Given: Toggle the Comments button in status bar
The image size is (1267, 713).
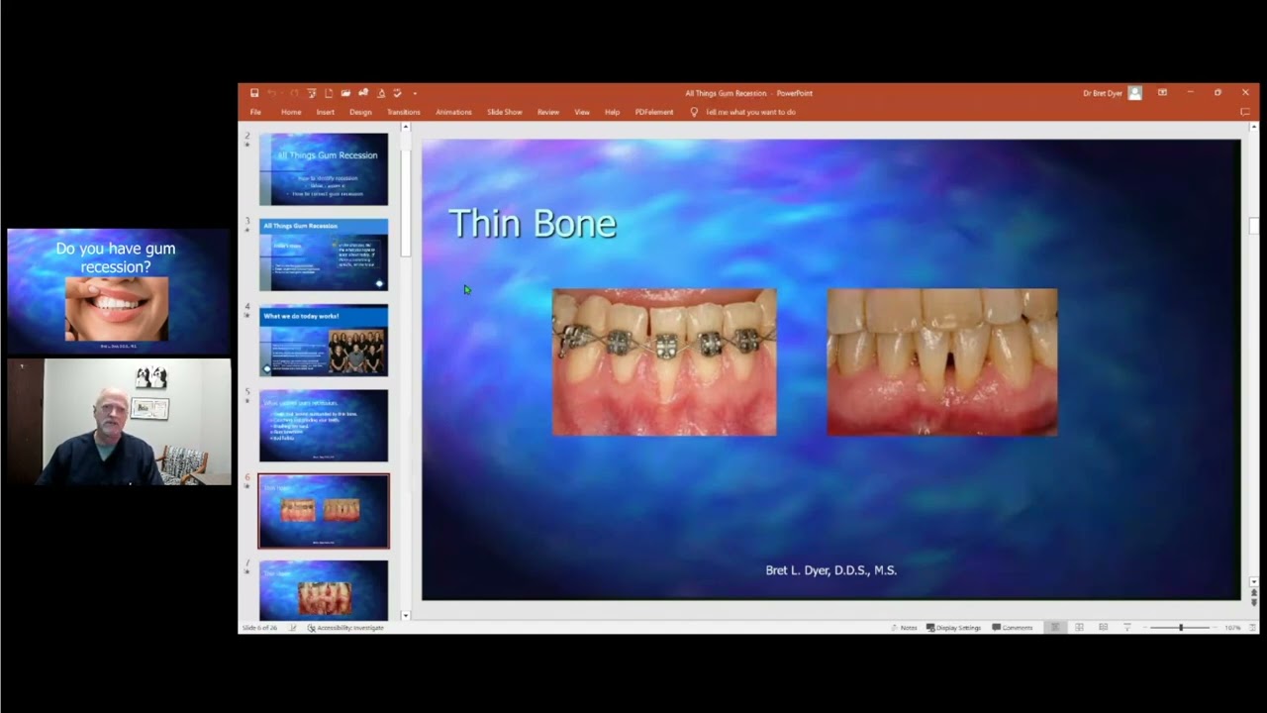Looking at the screenshot, I should [1012, 628].
